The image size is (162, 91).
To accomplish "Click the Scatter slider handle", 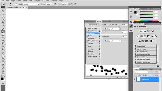I will 119,27.
